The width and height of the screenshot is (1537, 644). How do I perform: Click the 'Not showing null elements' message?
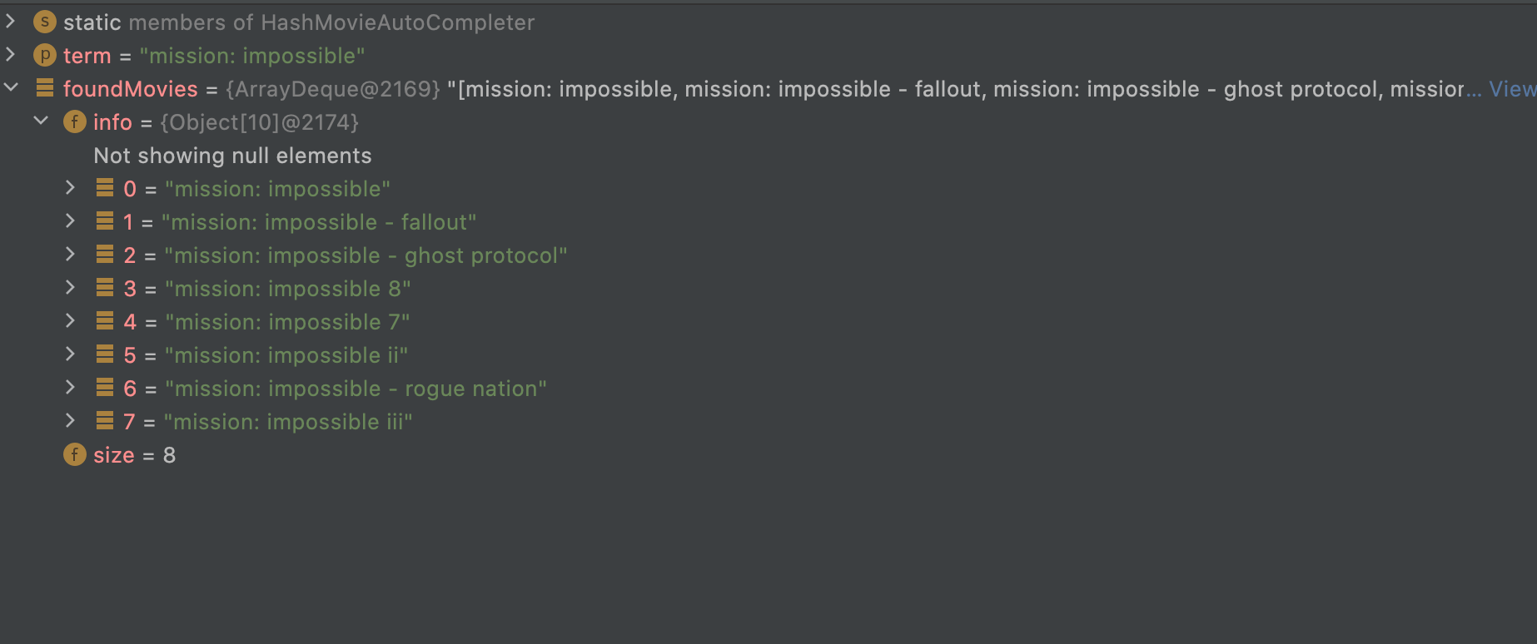[232, 156]
